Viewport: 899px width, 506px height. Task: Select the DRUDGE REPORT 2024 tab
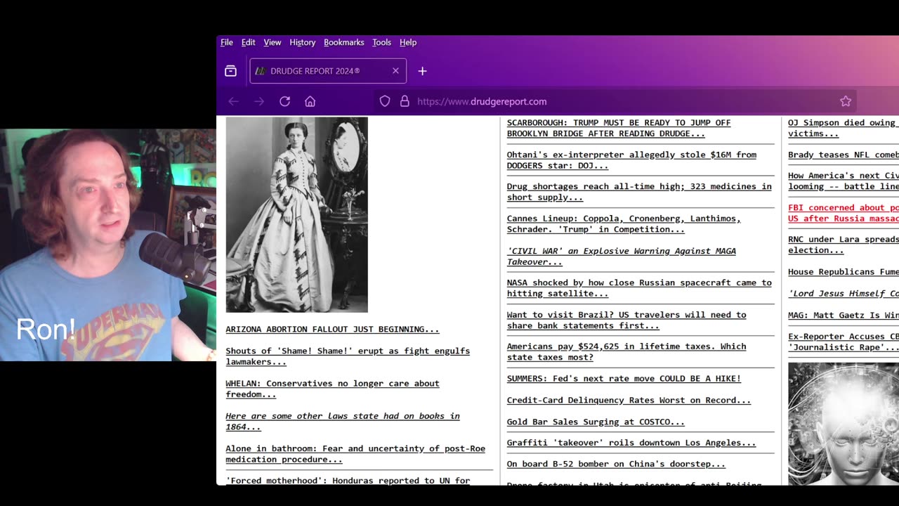pyautogui.click(x=328, y=71)
